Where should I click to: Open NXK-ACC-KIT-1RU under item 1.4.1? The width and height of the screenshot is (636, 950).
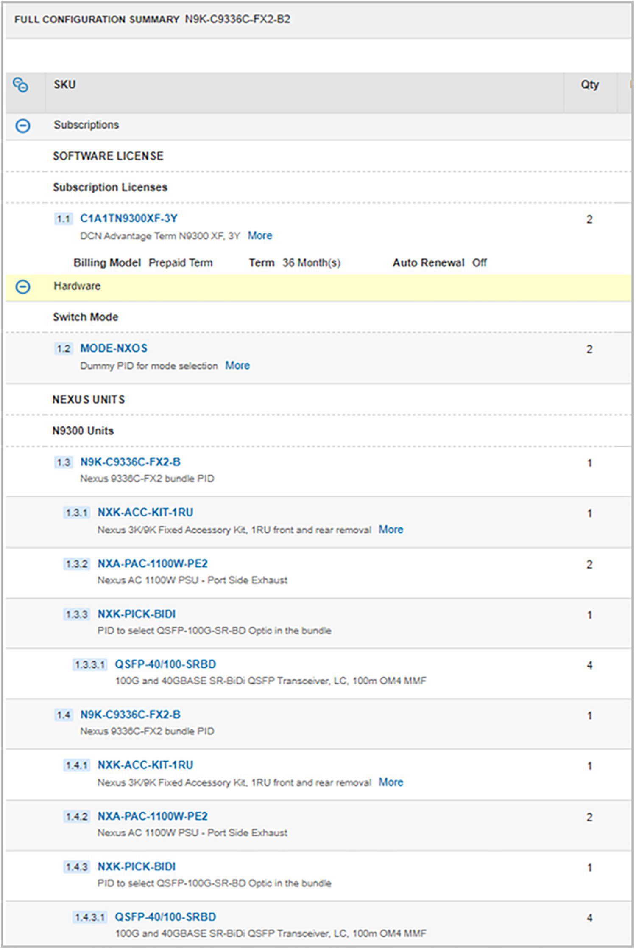(x=145, y=765)
